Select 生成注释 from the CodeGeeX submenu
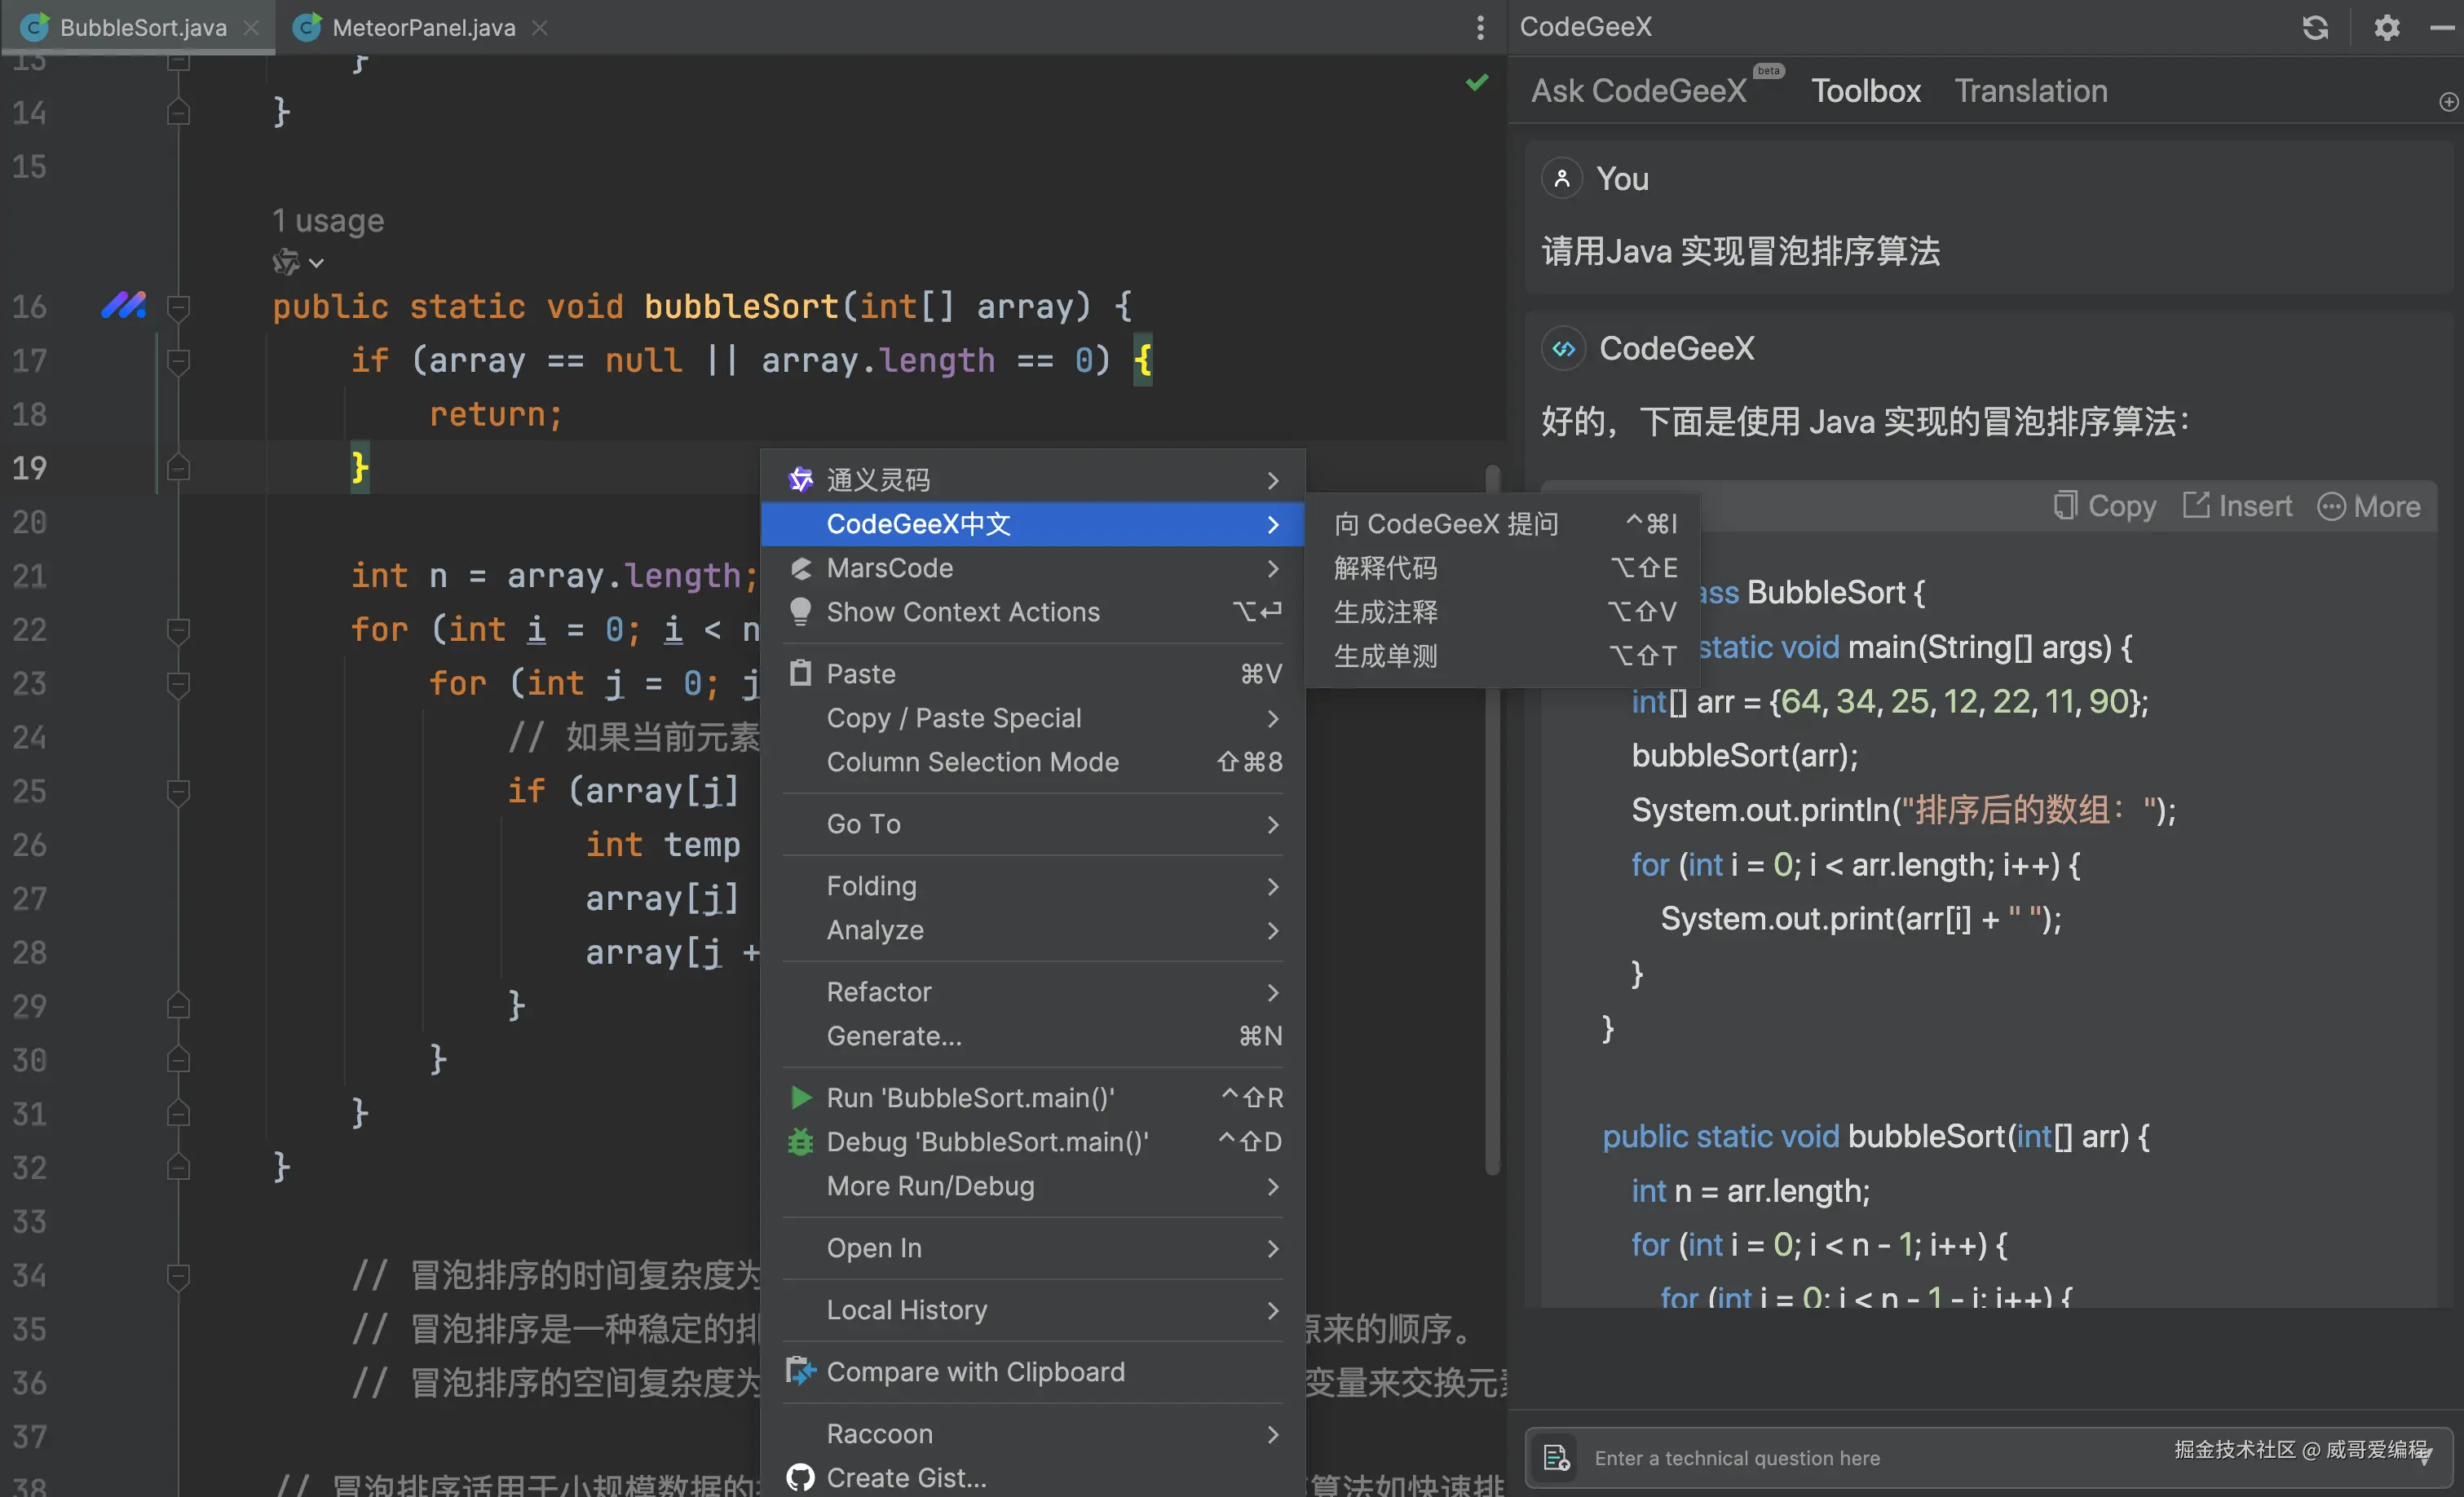This screenshot has width=2464, height=1497. pos(1386,611)
